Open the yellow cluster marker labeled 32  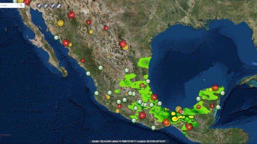[60, 23]
